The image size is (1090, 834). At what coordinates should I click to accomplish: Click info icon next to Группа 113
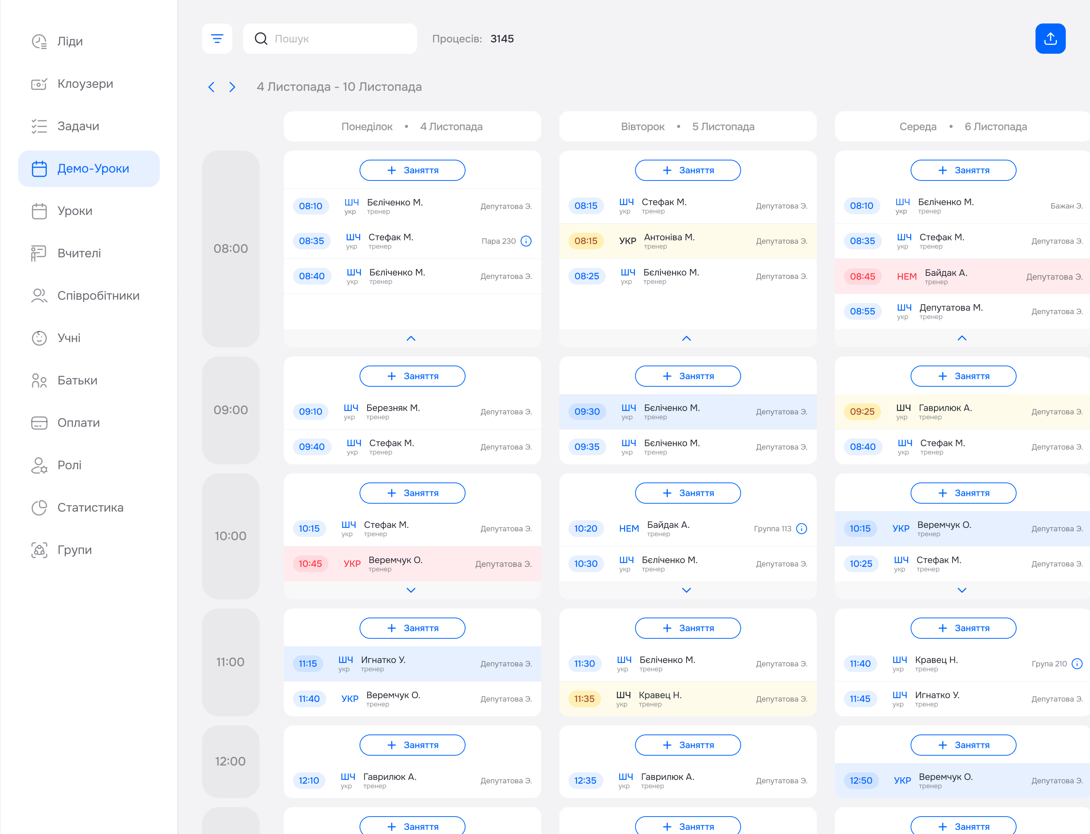click(x=801, y=529)
